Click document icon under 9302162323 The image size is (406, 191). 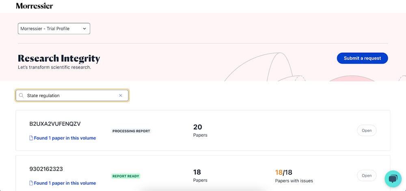pyautogui.click(x=31, y=183)
